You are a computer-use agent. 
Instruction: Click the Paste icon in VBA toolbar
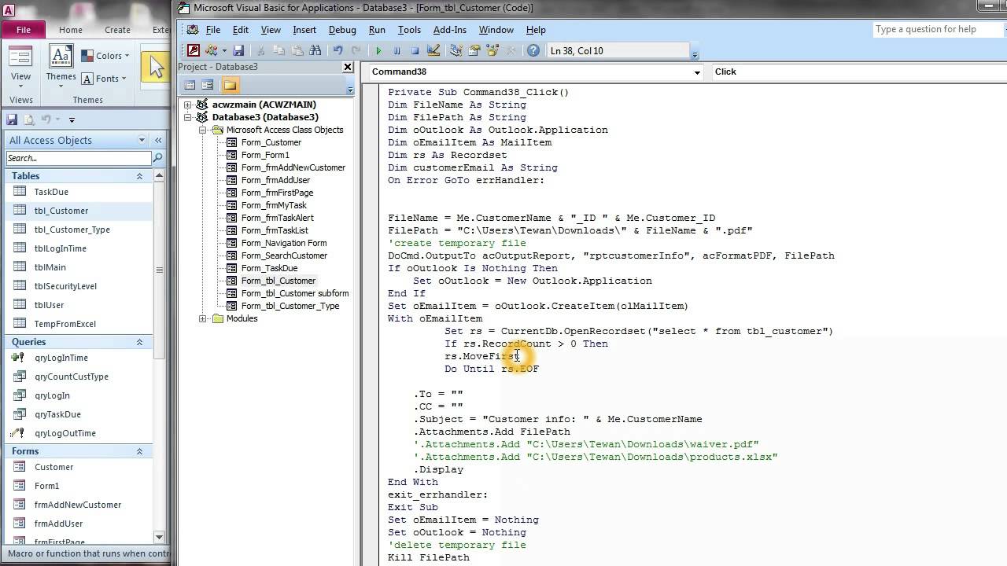tap(297, 50)
